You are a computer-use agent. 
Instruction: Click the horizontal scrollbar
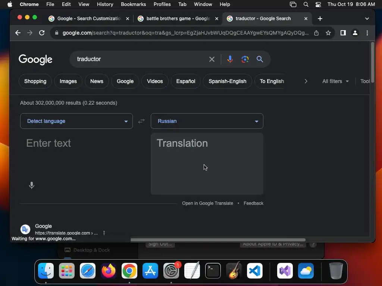point(218,240)
